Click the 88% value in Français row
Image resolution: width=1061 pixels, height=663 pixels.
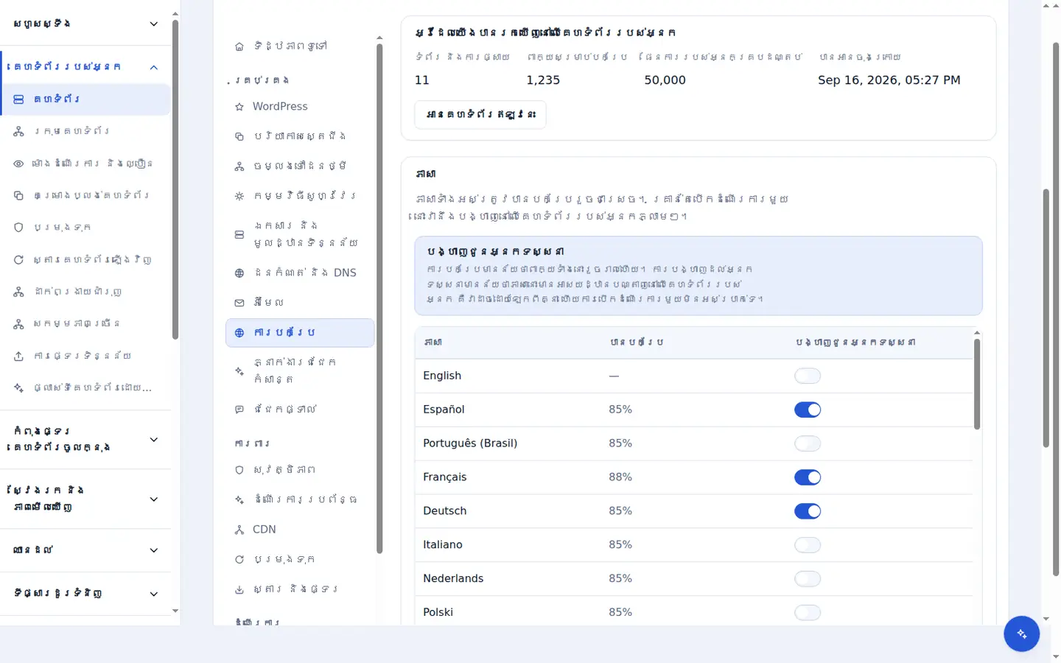click(x=620, y=477)
